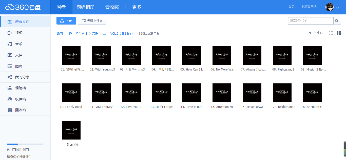Go to 音乐 folder in breadcrumb
The height and width of the screenshot is (160, 346).
95,34
